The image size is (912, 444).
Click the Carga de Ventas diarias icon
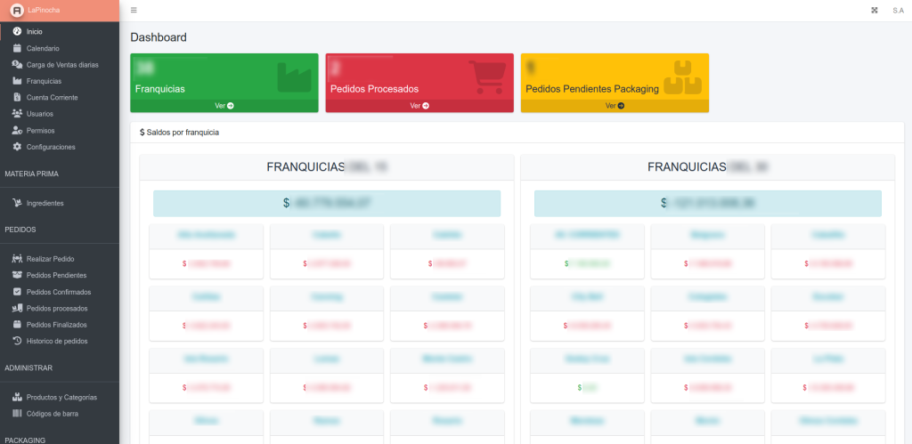point(17,64)
